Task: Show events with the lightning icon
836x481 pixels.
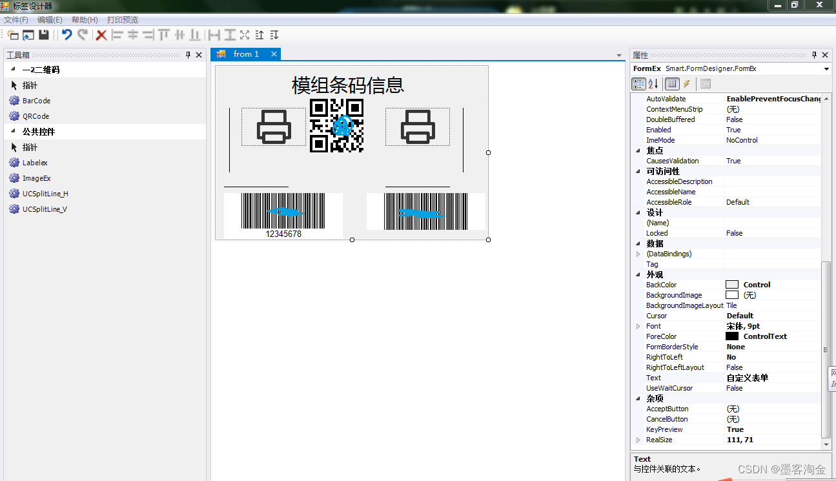Action: [x=686, y=84]
